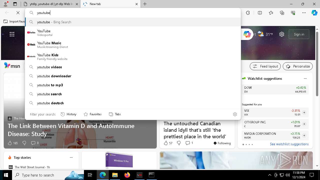Pick 'youtube search' suggestion

(133, 94)
